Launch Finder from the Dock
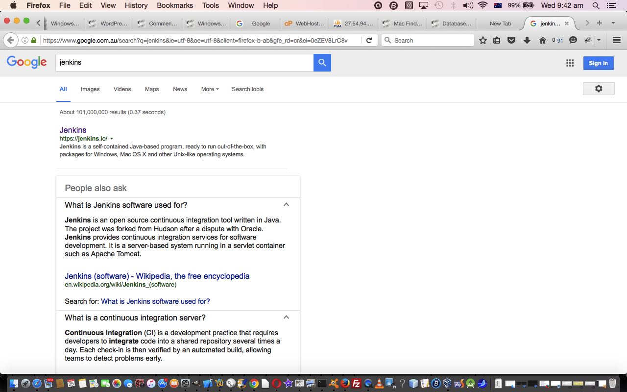Image resolution: width=627 pixels, height=392 pixels. point(14,384)
